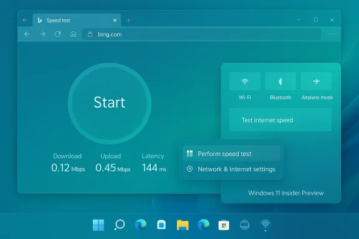Open taskbar Search magnifier
Viewport: 359px width, 239px height.
pyautogui.click(x=119, y=225)
